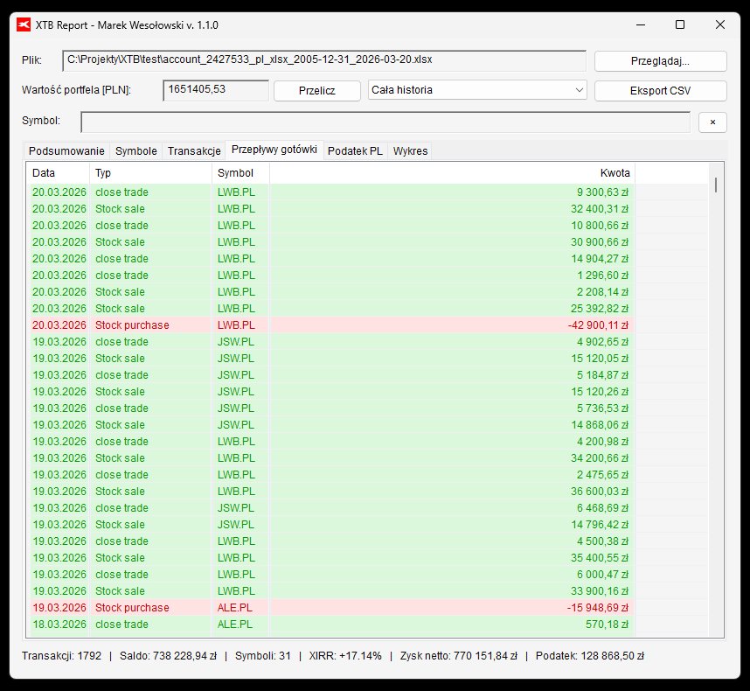Click the vertical scrollbar thumb of the table
This screenshot has height=691, width=750.
(716, 185)
